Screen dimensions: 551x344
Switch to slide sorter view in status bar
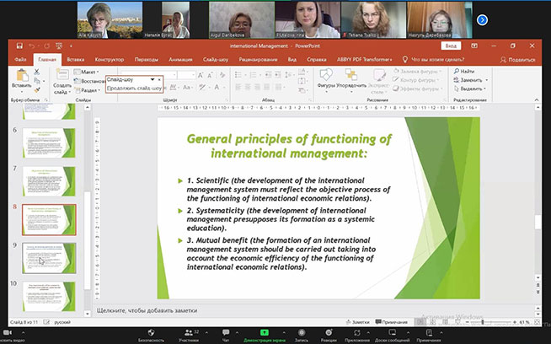pyautogui.click(x=432, y=322)
